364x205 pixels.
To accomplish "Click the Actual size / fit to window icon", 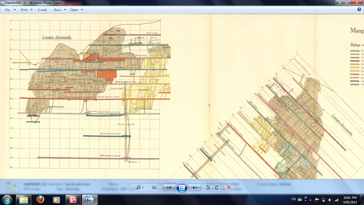I will pos(154,187).
